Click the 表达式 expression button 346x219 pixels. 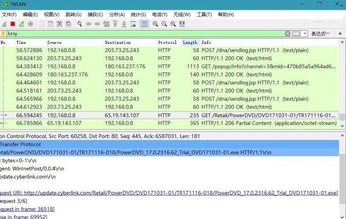[x=320, y=34]
